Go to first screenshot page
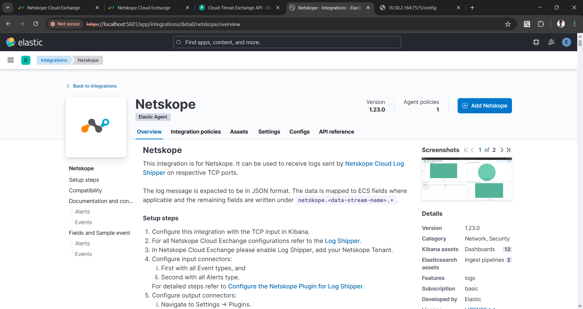Viewport: 583px width, 309px height. click(x=466, y=150)
